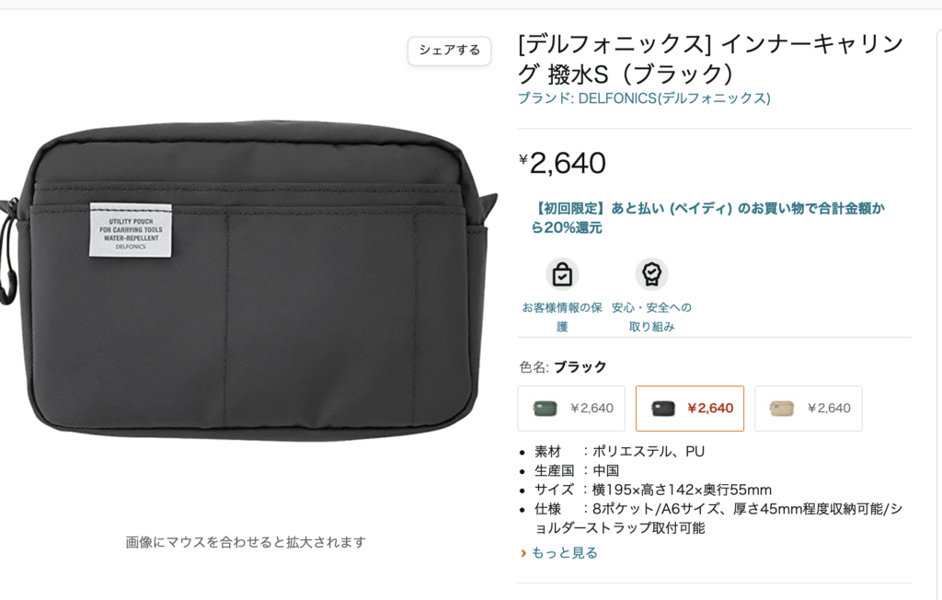Click the お客様情報の保護 shopping bag icon
Screen dimensions: 942x600
562,275
